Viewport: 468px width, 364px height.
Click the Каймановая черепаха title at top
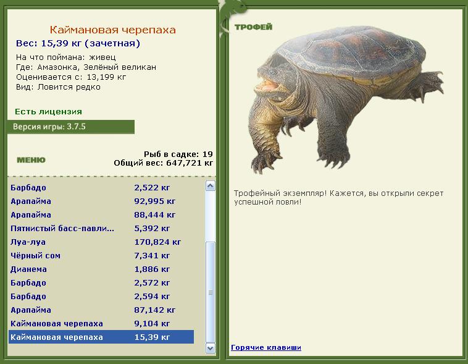(x=113, y=30)
